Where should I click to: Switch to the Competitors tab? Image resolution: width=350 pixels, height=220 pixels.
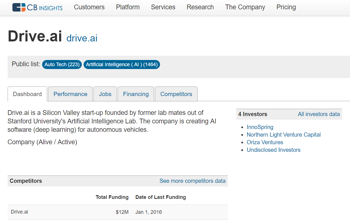(176, 94)
